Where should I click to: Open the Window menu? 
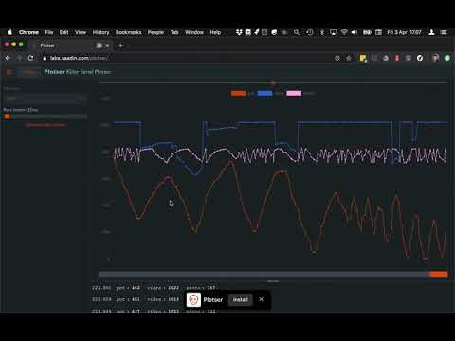tap(194, 32)
